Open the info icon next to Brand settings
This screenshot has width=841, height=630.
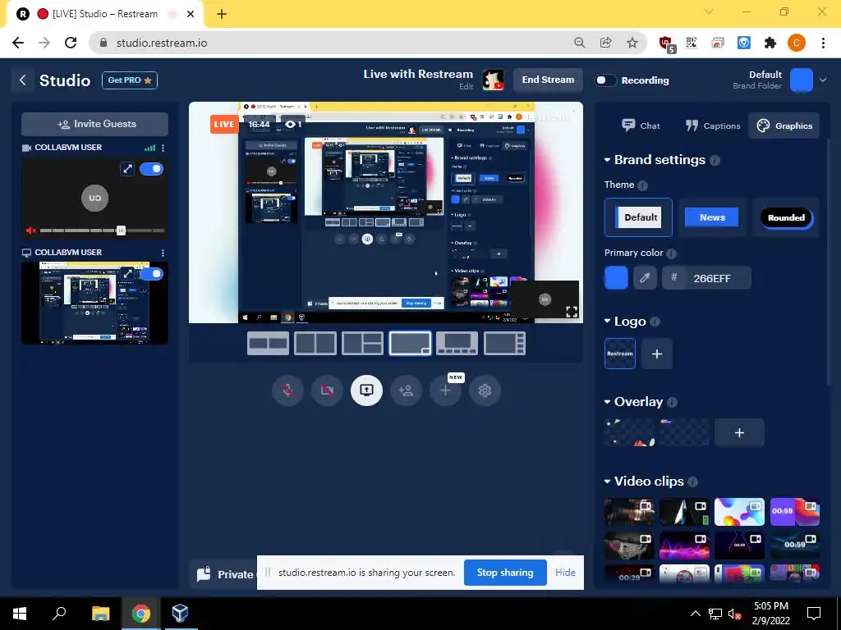[x=715, y=160]
